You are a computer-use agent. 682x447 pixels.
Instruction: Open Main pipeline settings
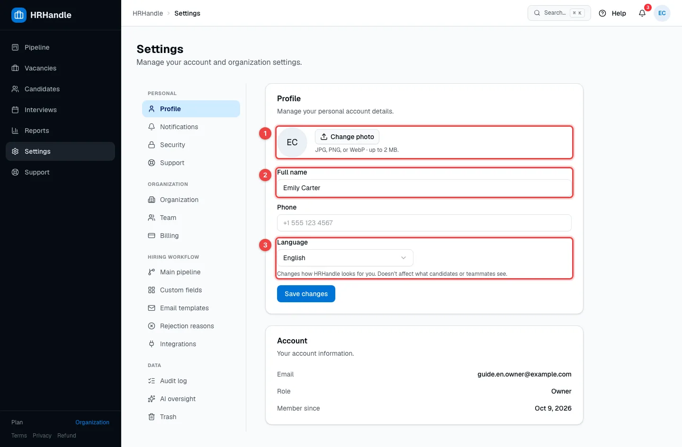[191, 272]
